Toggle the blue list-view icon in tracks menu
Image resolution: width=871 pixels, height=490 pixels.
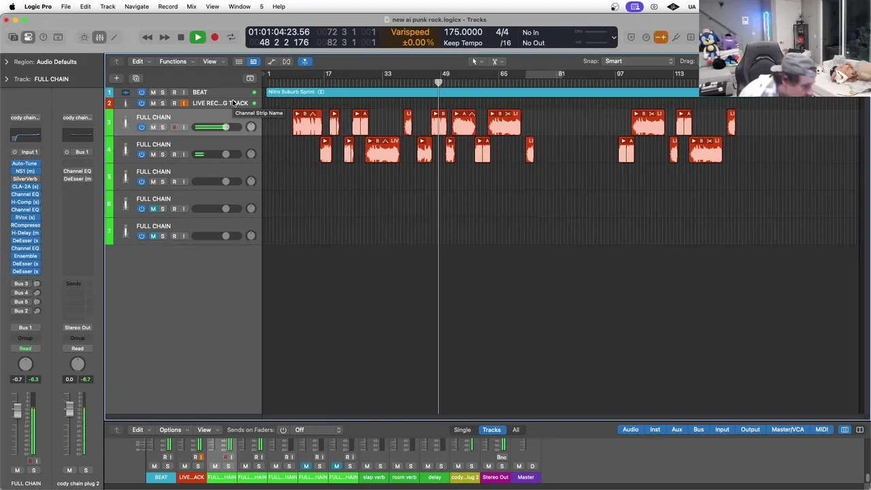(x=253, y=61)
